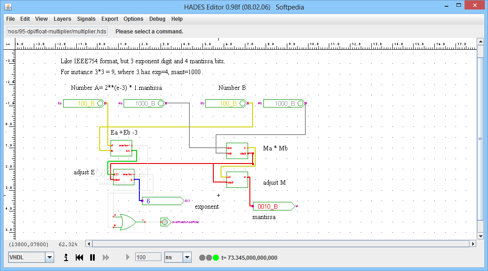The width and height of the screenshot is (488, 271).
Task: Click the overflow/underflow output LED
Action: (x=165, y=222)
